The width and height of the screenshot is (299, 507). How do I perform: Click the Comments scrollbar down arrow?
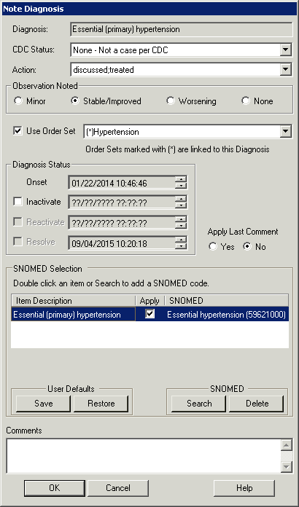pyautogui.click(x=287, y=467)
